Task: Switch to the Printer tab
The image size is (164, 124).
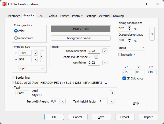Action: pyautogui.click(x=65, y=16)
